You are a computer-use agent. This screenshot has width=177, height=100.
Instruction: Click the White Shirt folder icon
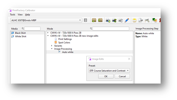click(x=13, y=36)
